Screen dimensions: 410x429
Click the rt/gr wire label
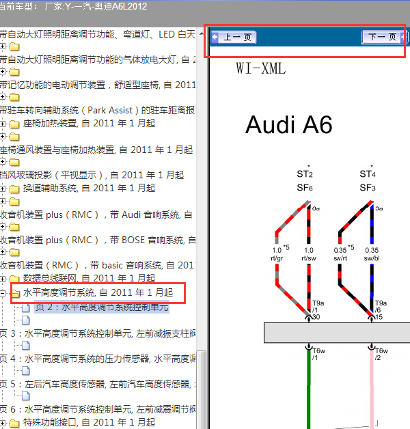point(277,258)
